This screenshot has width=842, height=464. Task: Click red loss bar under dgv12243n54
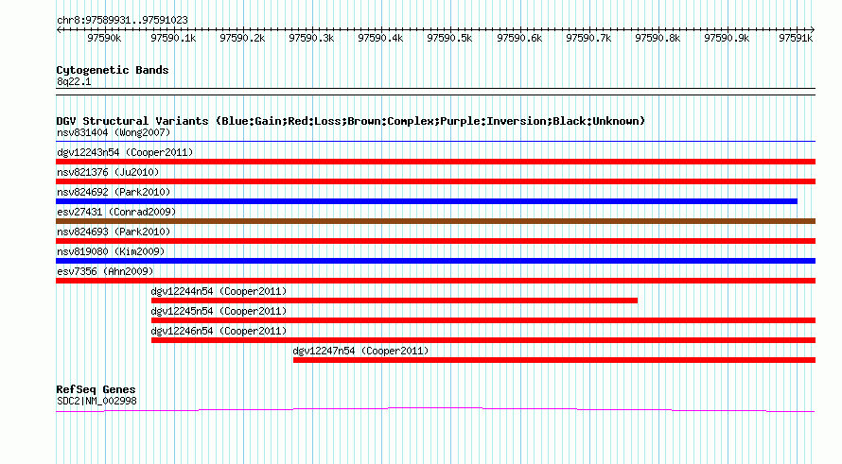click(435, 162)
